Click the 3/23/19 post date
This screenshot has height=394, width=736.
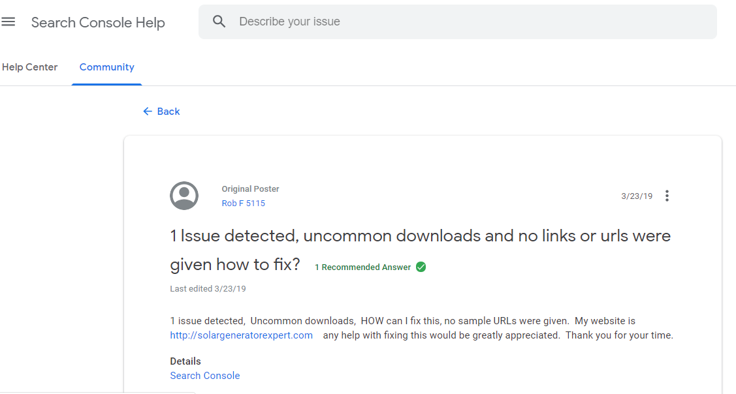pyautogui.click(x=637, y=196)
